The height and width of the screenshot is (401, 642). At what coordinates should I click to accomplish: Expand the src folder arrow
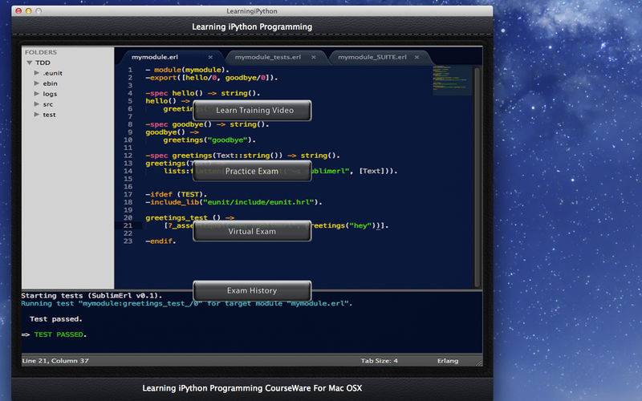pos(37,104)
